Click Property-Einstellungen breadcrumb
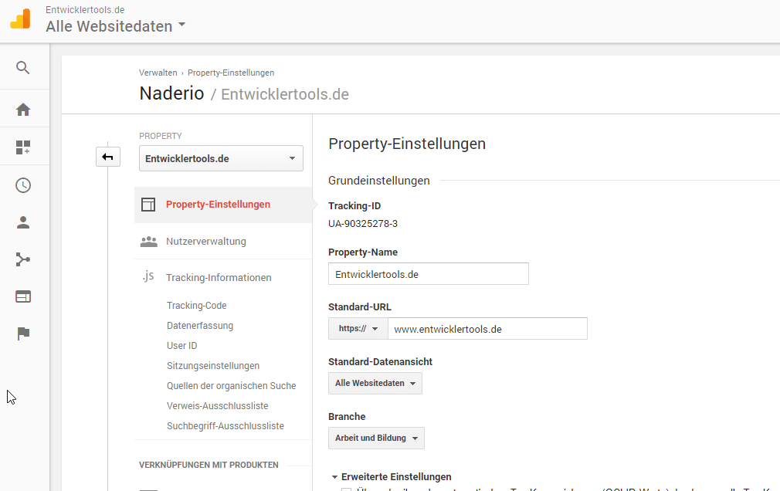780x491 pixels. [x=231, y=73]
